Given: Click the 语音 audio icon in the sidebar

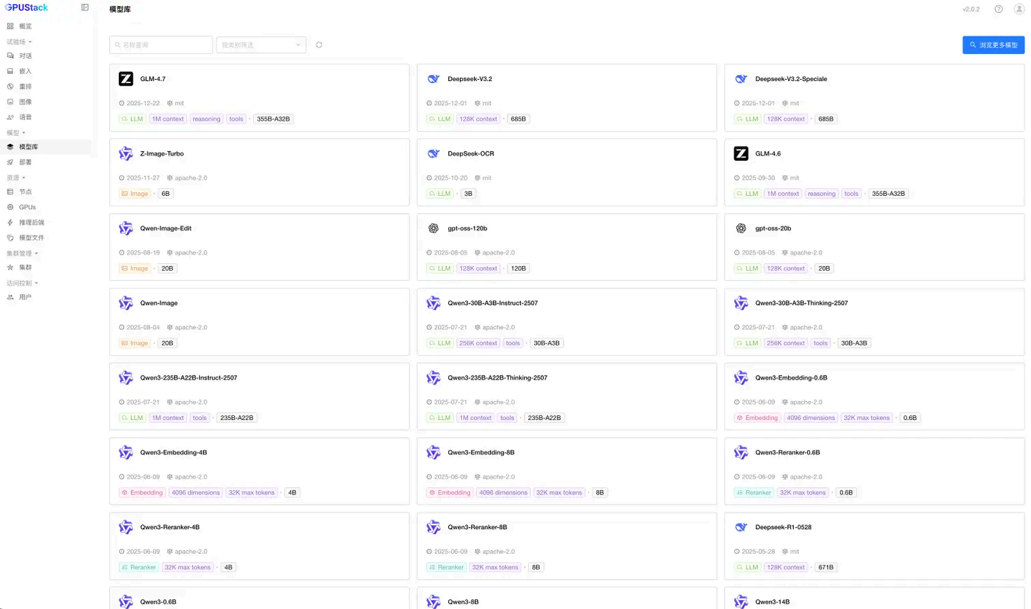Looking at the screenshot, I should pyautogui.click(x=10, y=117).
